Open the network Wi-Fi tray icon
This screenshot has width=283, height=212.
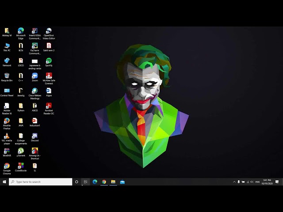(x=248, y=182)
